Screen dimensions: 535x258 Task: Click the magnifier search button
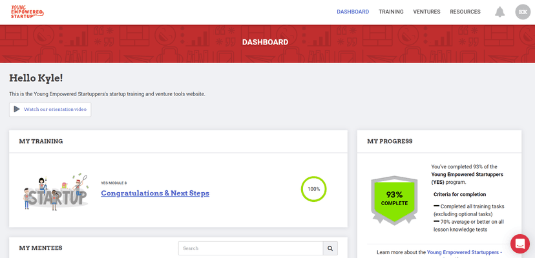click(330, 248)
